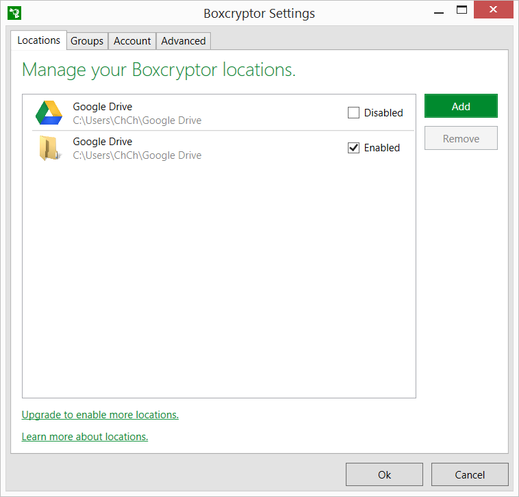Viewport: 519px width, 497px height.
Task: Click the Google Drive name beside the Drive logo
Action: [102, 107]
